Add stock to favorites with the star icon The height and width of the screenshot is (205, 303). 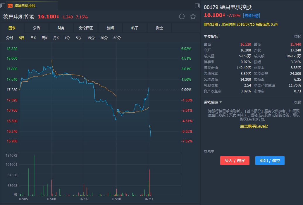click(x=193, y=16)
